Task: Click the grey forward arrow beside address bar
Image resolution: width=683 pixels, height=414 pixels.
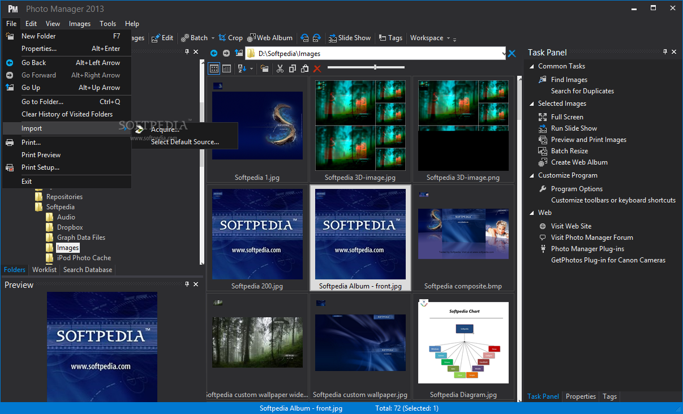Action: pyautogui.click(x=226, y=53)
